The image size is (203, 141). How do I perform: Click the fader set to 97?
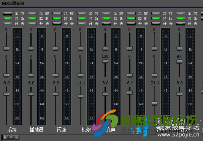click(x=179, y=62)
